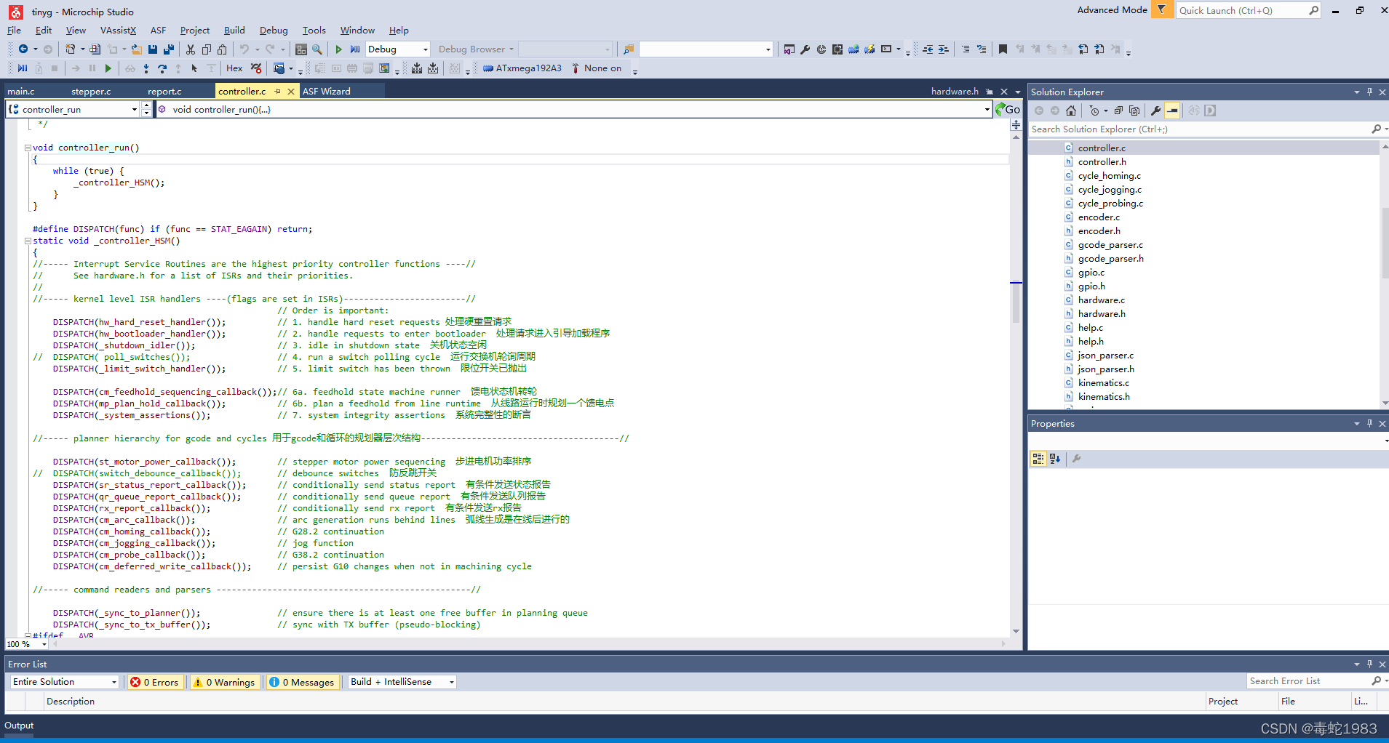Click the Open File folder icon

tap(136, 49)
